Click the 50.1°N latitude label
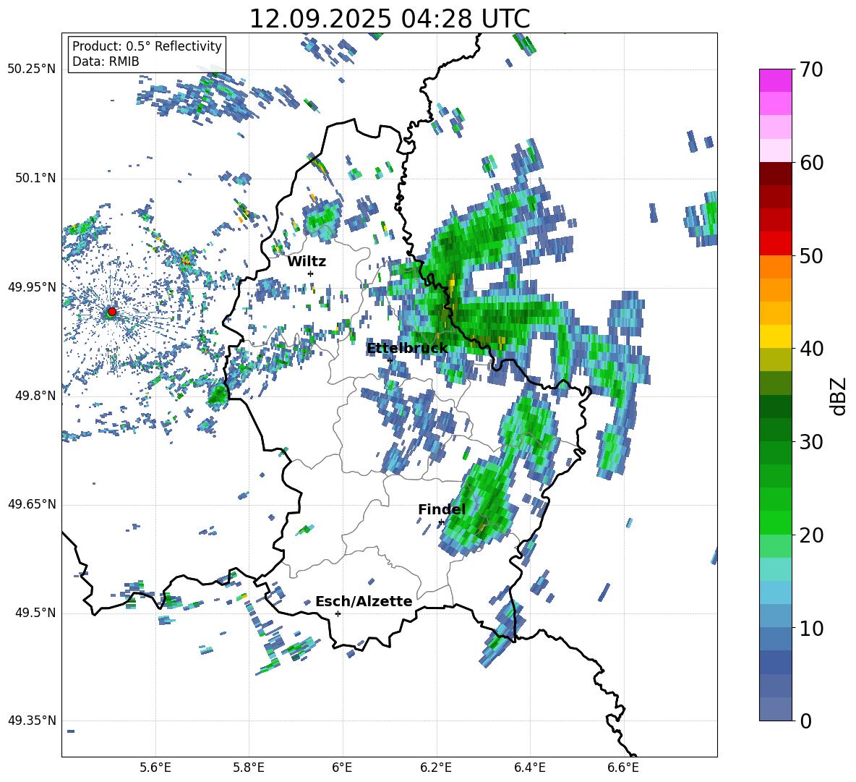Image resolution: width=856 pixels, height=782 pixels. 35,178
